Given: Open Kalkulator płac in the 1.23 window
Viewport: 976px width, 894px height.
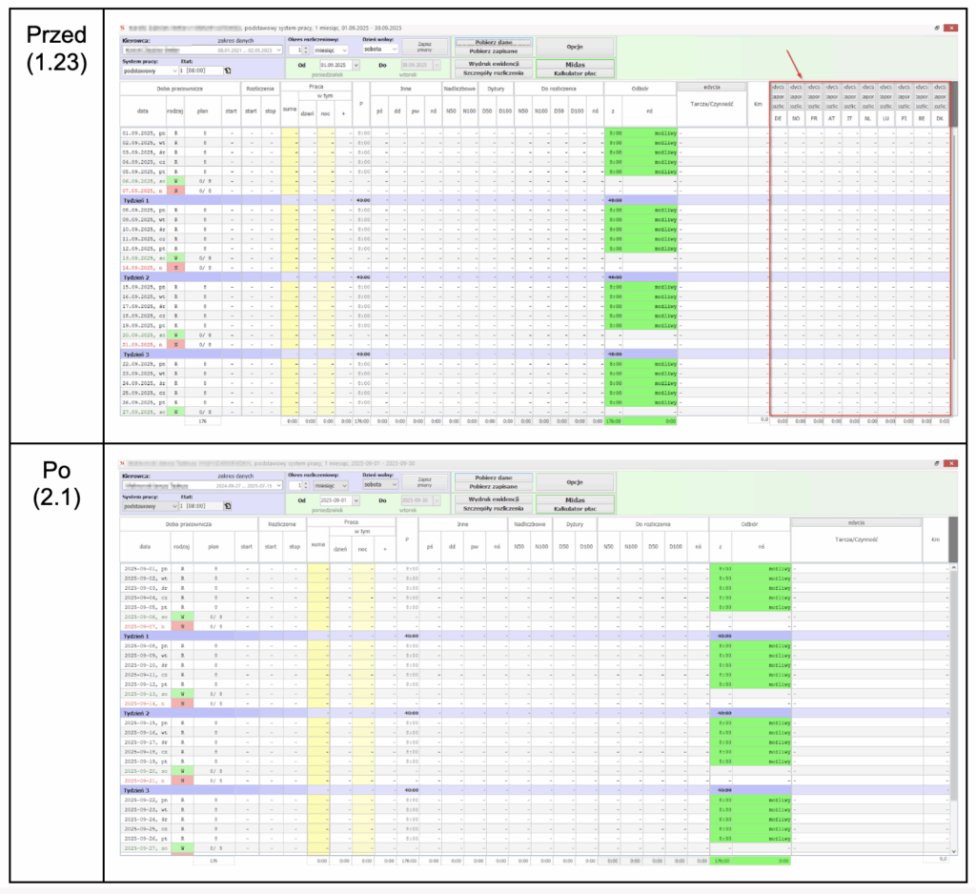Looking at the screenshot, I should click(574, 72).
